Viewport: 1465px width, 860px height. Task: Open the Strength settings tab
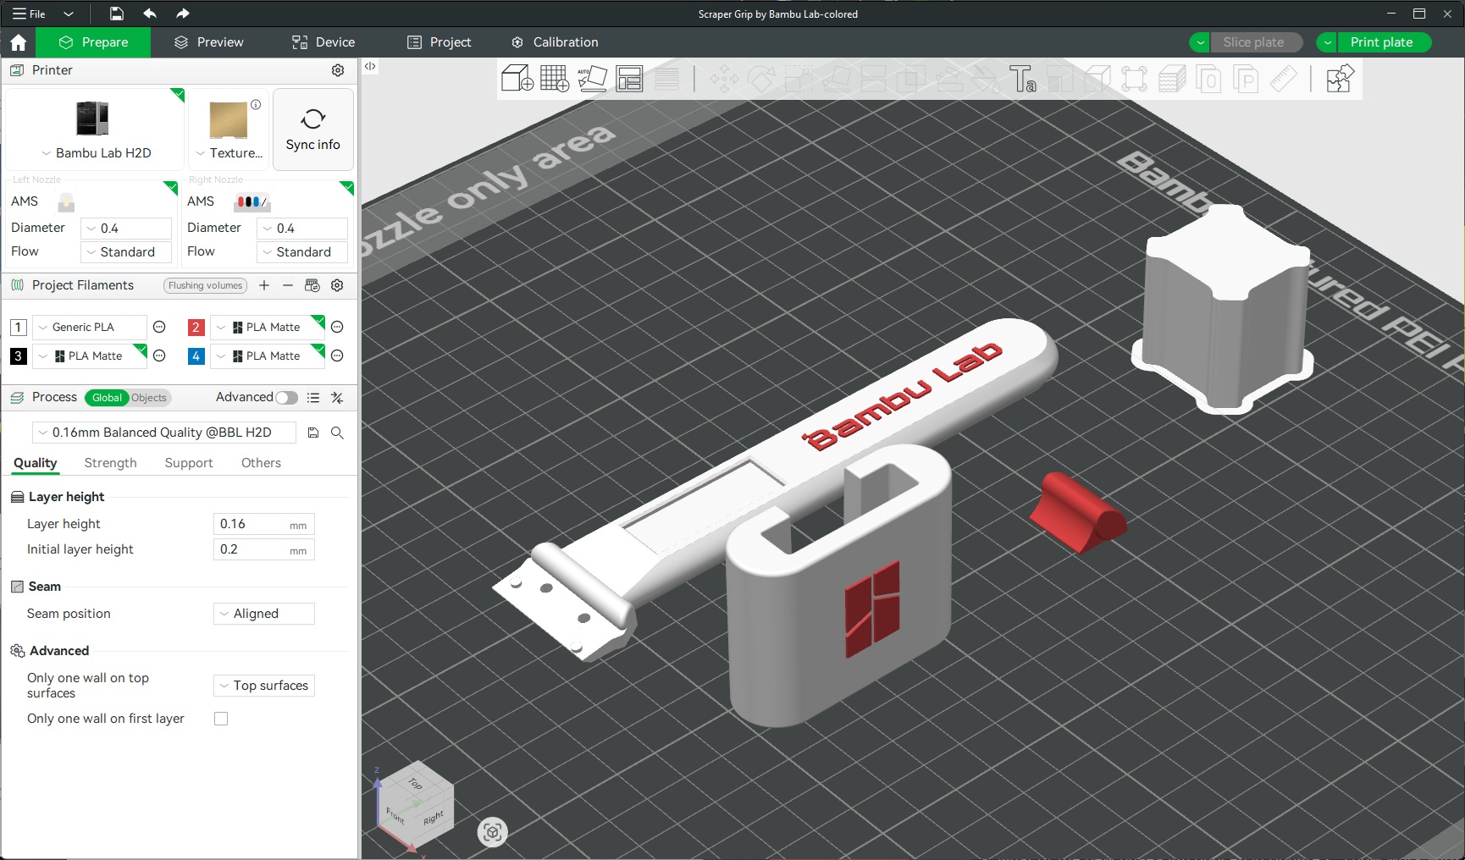click(110, 463)
